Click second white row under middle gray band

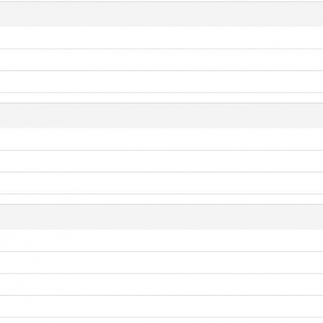pyautogui.click(x=161, y=161)
